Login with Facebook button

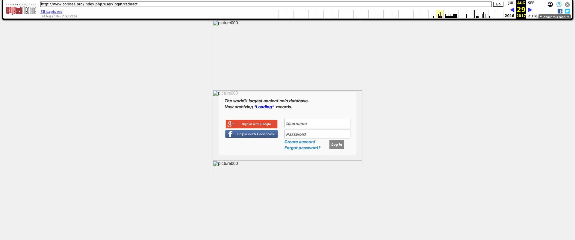[252, 134]
